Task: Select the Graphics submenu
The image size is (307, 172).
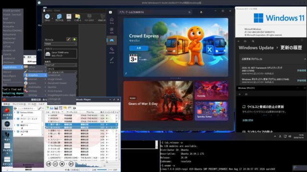Action: (35, 75)
